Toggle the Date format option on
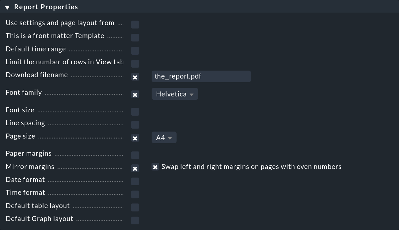 pyautogui.click(x=135, y=181)
